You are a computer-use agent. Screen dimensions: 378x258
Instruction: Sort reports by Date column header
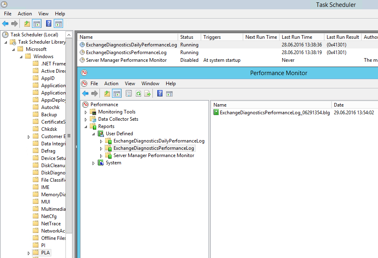pos(355,105)
